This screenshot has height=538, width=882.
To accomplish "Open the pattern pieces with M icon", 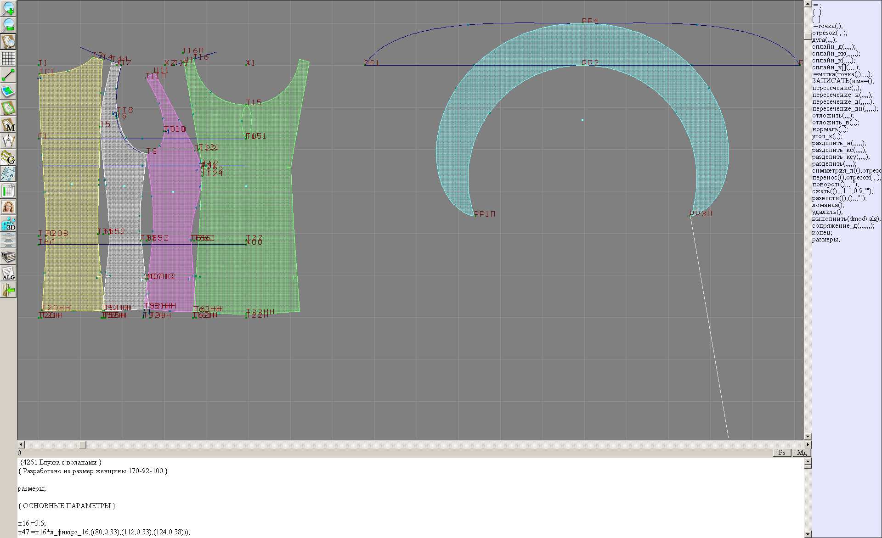I will (x=8, y=124).
